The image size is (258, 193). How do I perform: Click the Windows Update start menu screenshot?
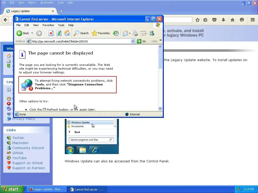(92, 136)
